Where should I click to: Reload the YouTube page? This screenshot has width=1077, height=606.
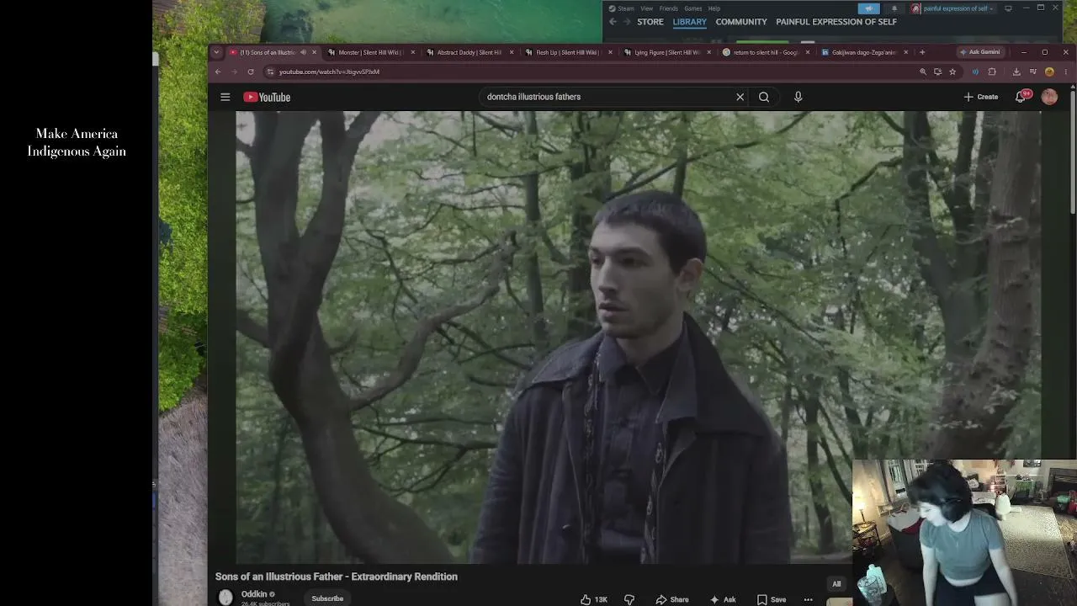(x=251, y=72)
